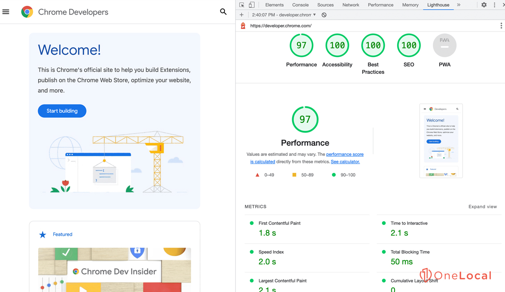This screenshot has width=505, height=292.
Task: Open the Chrome Dev Insider featured image
Action: point(114,270)
